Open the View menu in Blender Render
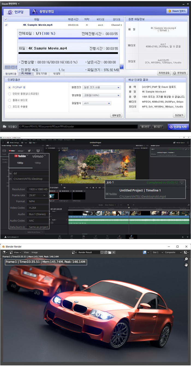The width and height of the screenshot is (191, 367). tap(26, 252)
